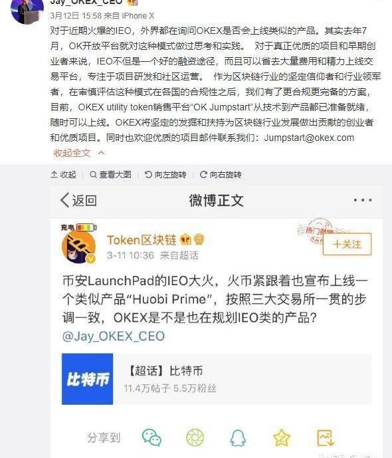Open the three-dot more options menu

(x=363, y=200)
